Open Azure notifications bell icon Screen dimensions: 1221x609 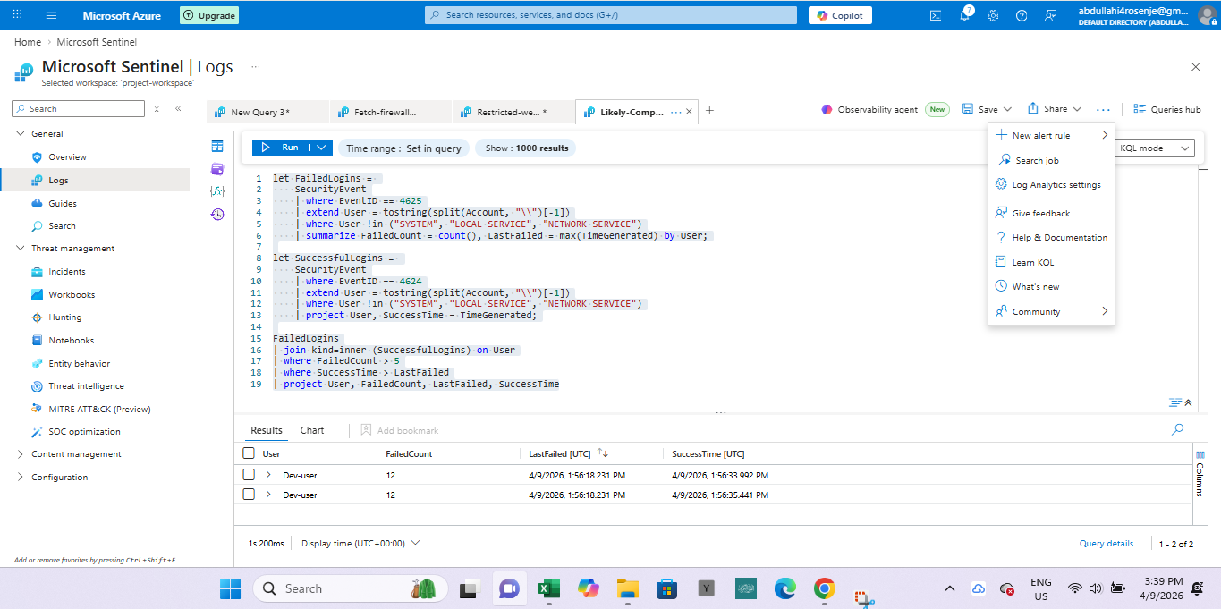965,15
